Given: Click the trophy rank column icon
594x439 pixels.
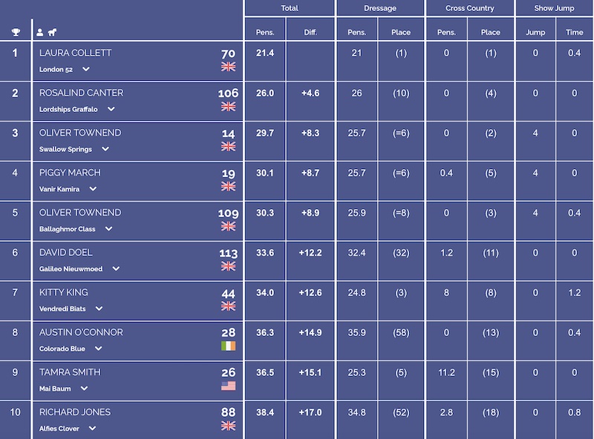Looking at the screenshot, I should click(16, 32).
